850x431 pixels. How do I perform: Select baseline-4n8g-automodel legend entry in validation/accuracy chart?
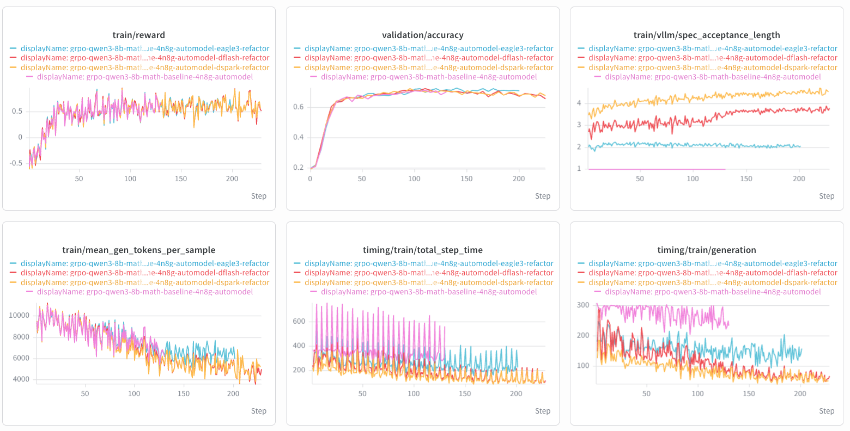pyautogui.click(x=423, y=77)
